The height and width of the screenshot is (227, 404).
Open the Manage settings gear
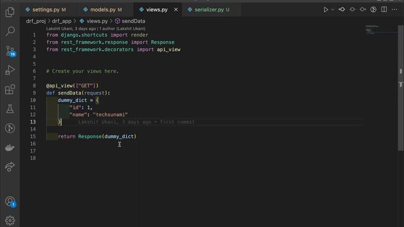coord(10,220)
